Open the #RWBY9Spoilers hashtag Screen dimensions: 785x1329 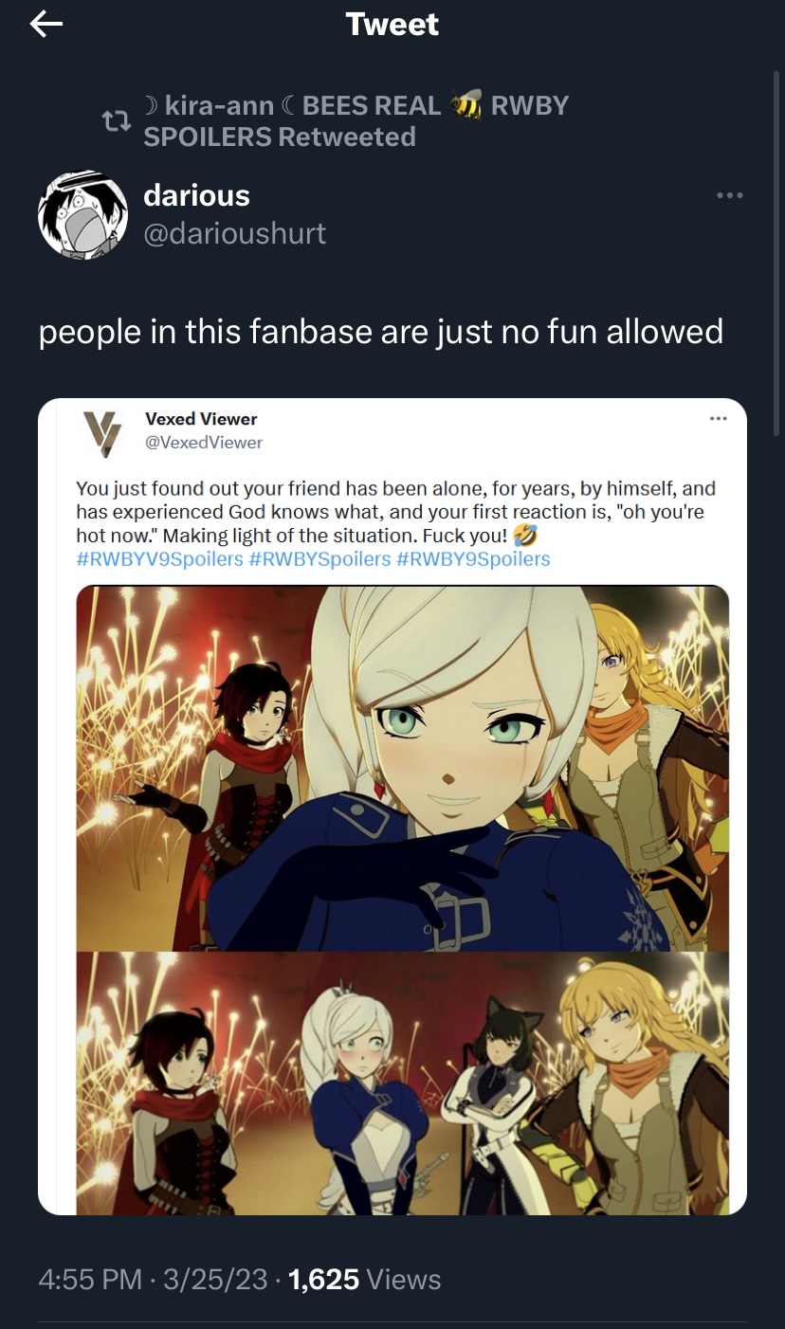(x=473, y=559)
